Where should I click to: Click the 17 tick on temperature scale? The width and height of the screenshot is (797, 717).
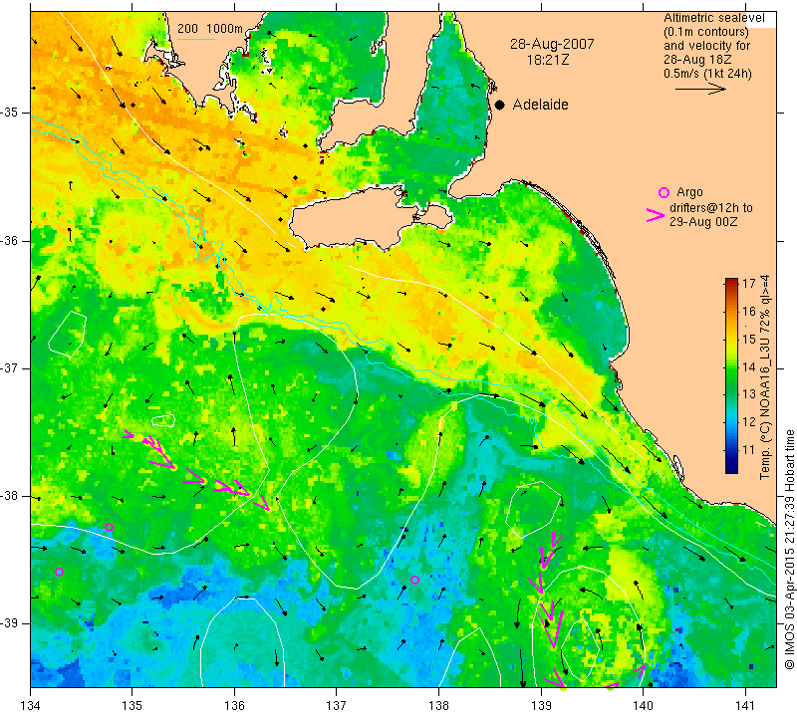point(749,283)
